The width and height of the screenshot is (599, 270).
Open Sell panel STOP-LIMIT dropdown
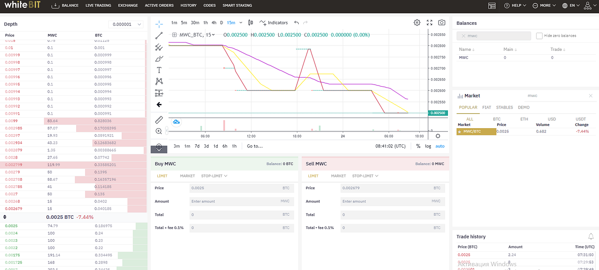point(365,176)
